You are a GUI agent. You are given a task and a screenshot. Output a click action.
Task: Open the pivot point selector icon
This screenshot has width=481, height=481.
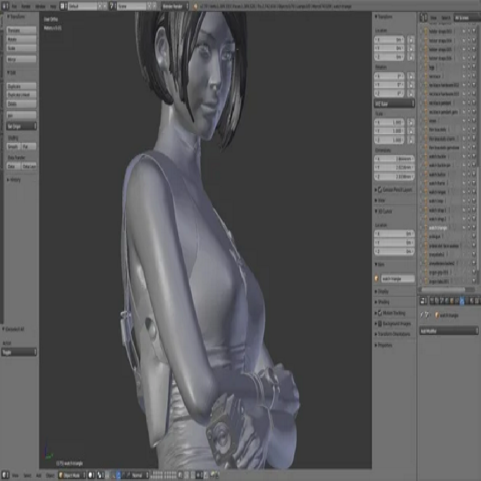[x=100, y=475]
